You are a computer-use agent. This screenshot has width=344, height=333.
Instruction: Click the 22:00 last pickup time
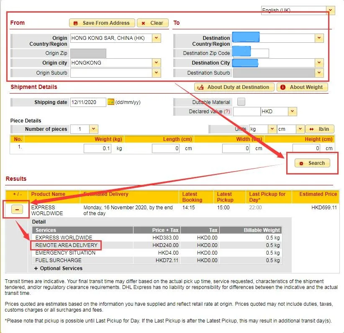pyautogui.click(x=255, y=208)
